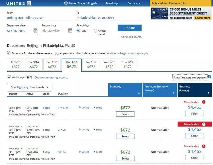Open the Advanced search link
This screenshot has width=213, height=165.
[131, 37]
